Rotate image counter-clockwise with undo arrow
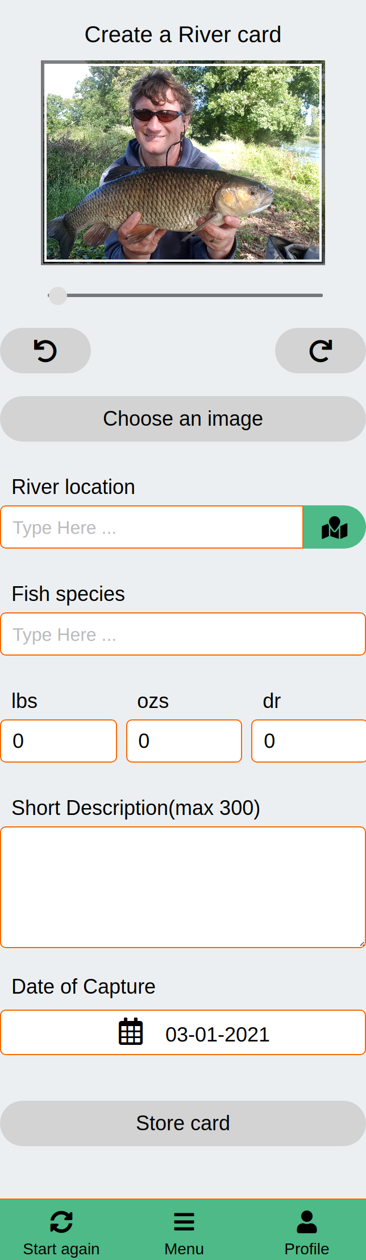Viewport: 366px width, 1260px height. (45, 351)
